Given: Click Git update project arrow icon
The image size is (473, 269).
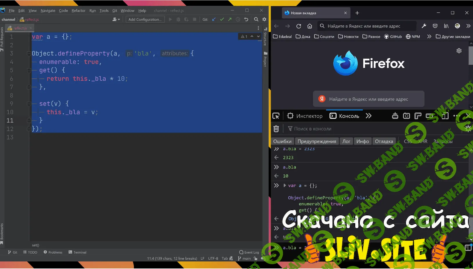Looking at the screenshot, I should tap(214, 19).
